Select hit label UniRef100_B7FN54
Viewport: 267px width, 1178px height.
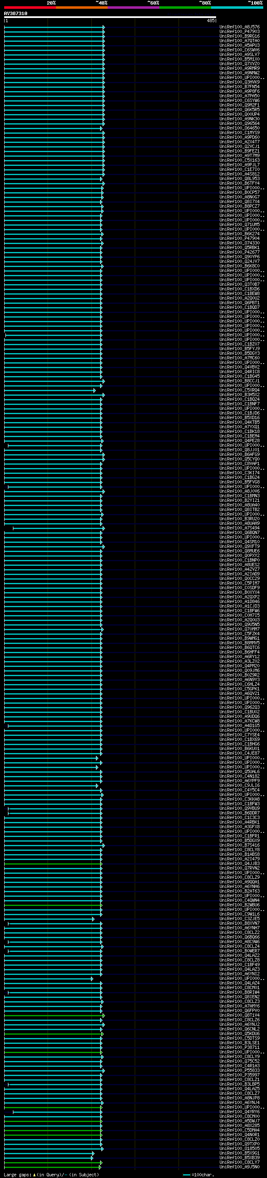click(x=239, y=87)
